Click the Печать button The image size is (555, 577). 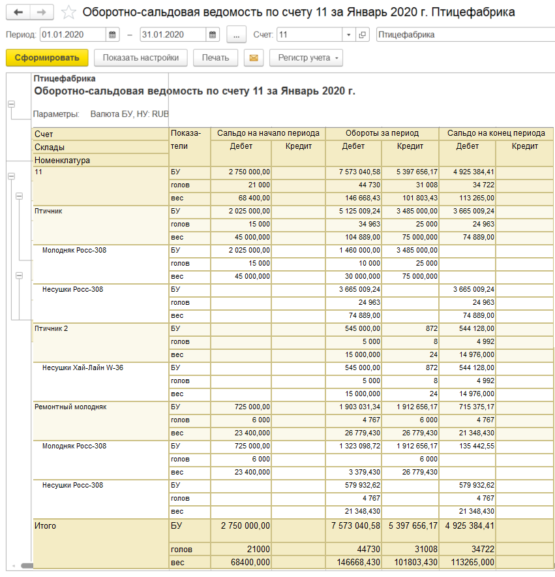click(x=215, y=58)
